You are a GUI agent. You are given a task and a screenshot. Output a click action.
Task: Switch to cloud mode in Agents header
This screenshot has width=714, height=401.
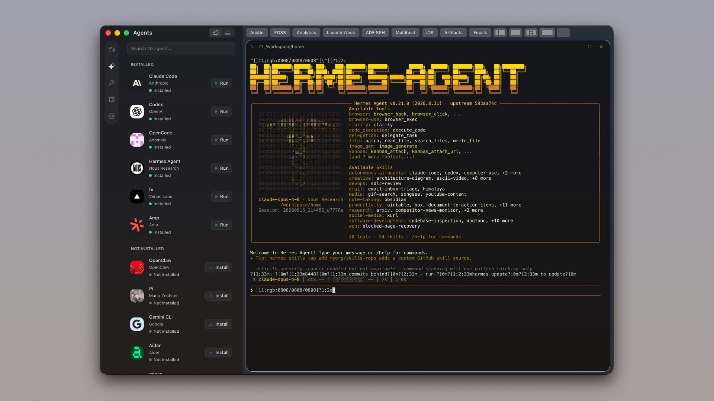coord(215,33)
